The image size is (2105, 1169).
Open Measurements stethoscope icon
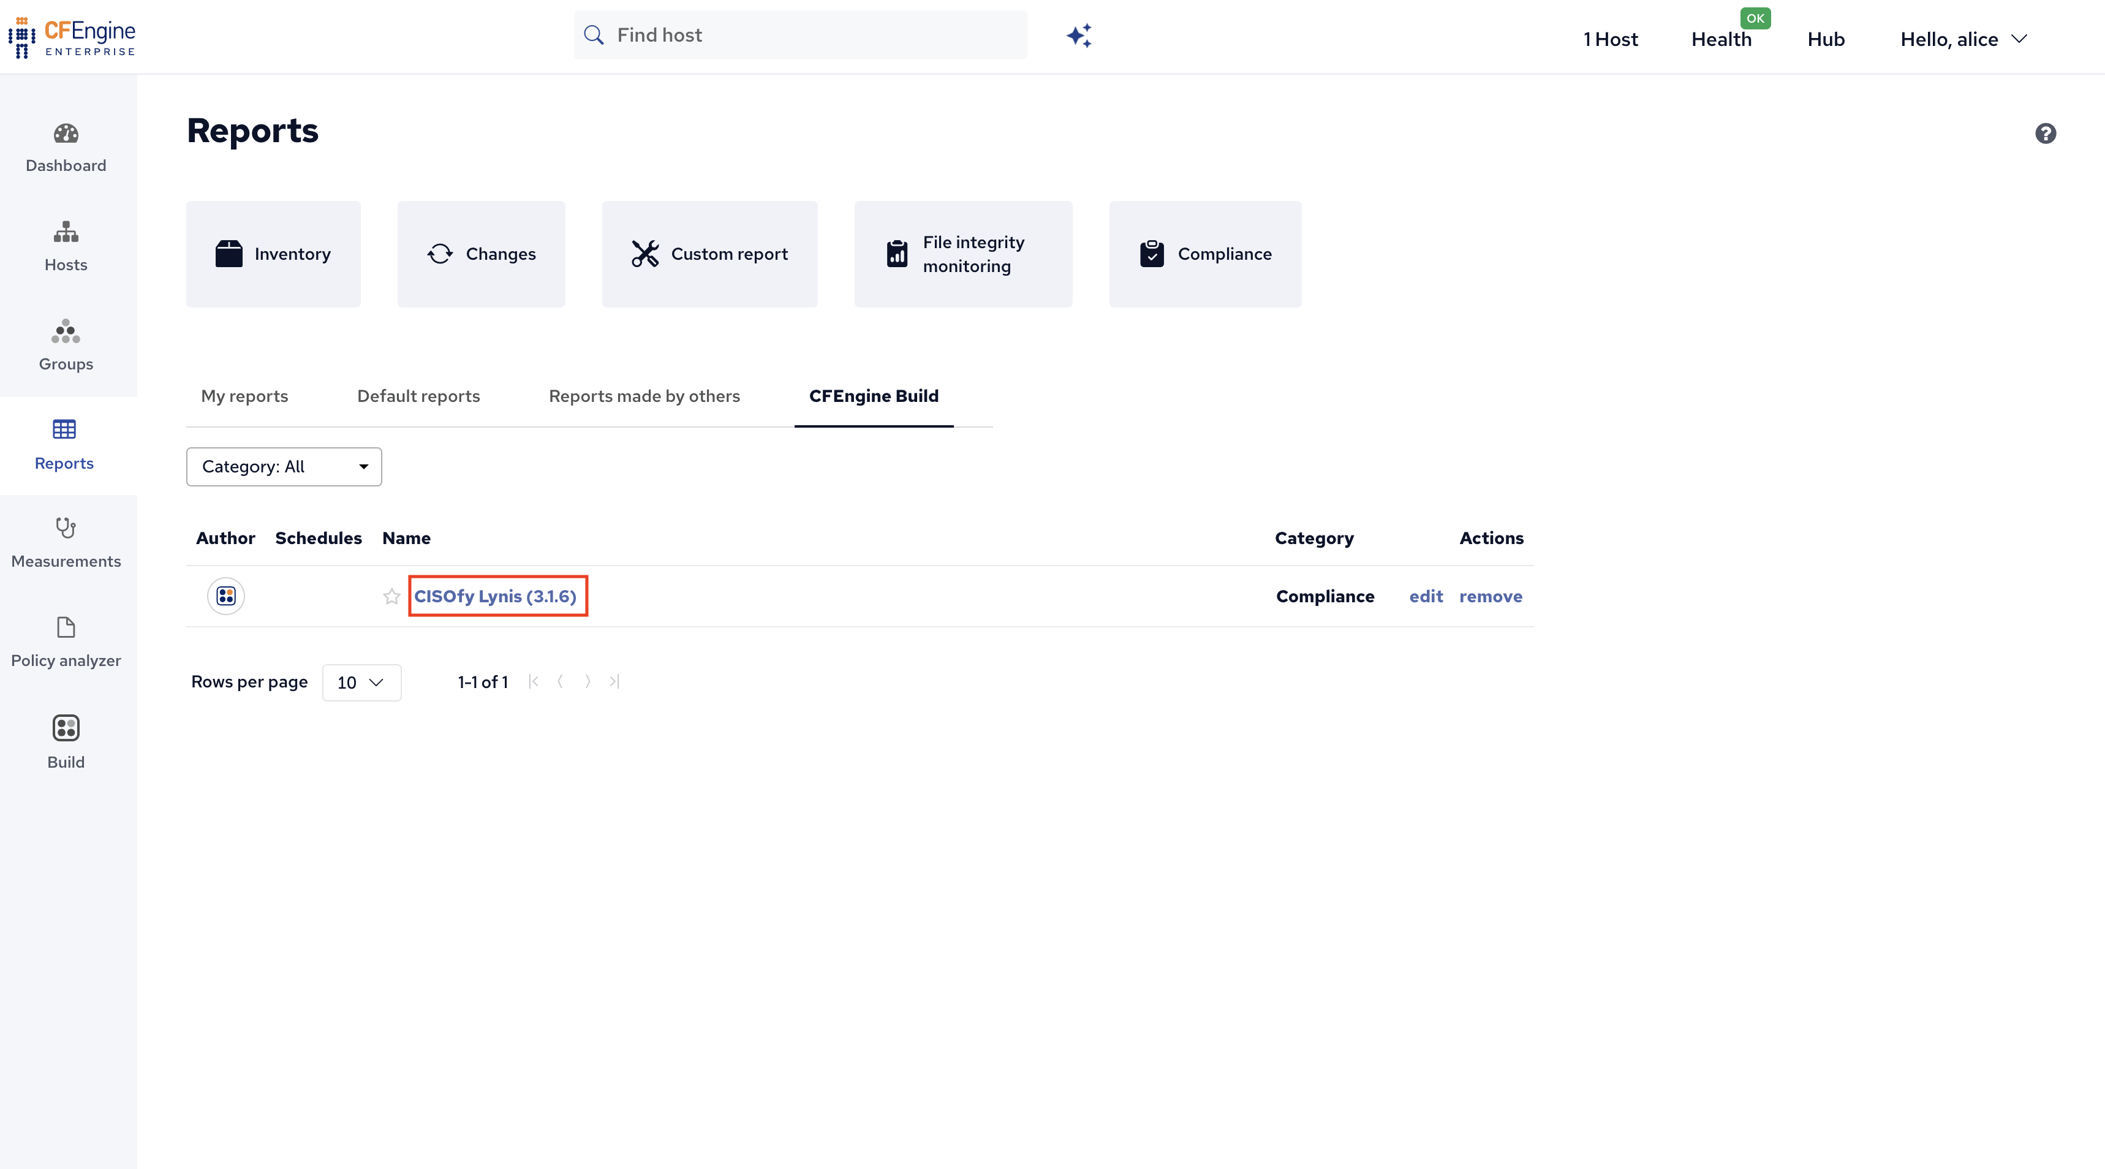66,528
